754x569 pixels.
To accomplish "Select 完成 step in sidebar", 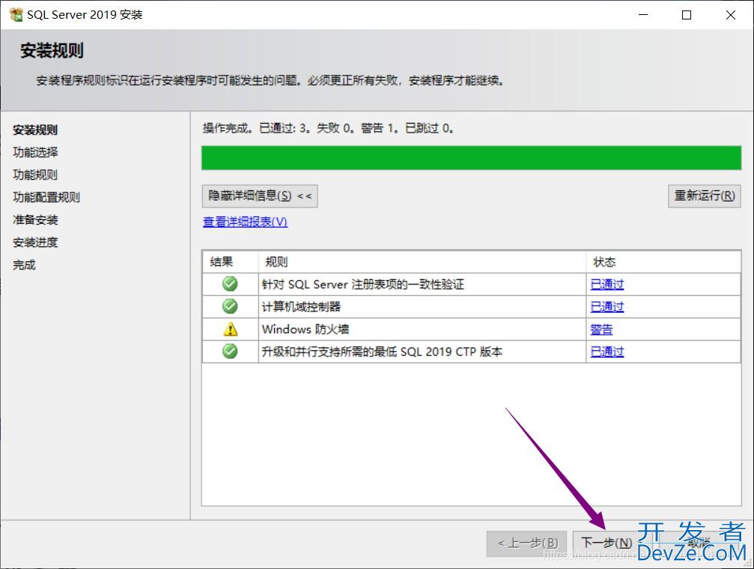I will pos(24,264).
